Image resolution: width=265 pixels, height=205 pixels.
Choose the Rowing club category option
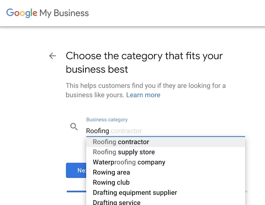click(x=165, y=183)
